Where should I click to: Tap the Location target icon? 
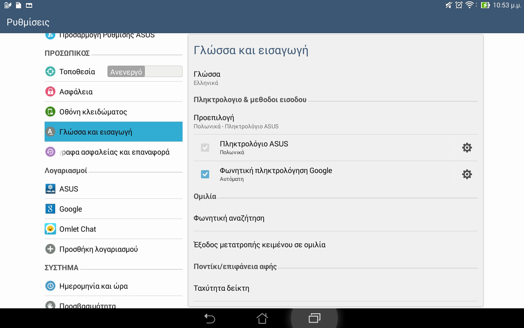(x=50, y=71)
